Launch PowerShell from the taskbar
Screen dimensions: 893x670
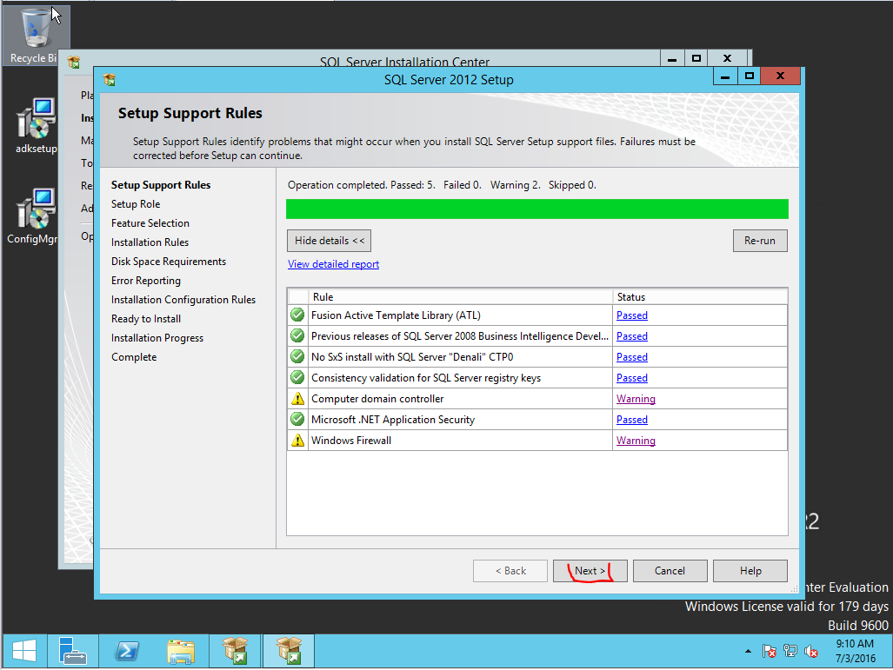click(126, 651)
